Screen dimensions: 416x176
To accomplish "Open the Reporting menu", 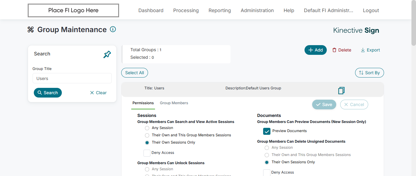I will click(220, 10).
